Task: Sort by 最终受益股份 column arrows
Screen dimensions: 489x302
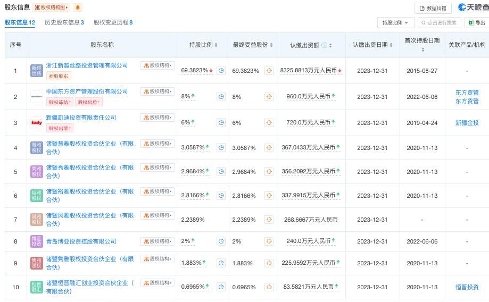Action: (271, 45)
